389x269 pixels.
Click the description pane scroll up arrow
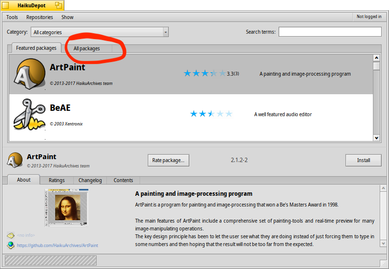383,188
